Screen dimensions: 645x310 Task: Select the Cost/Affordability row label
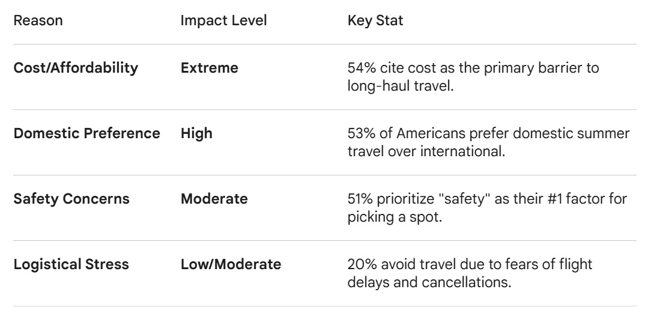(76, 68)
